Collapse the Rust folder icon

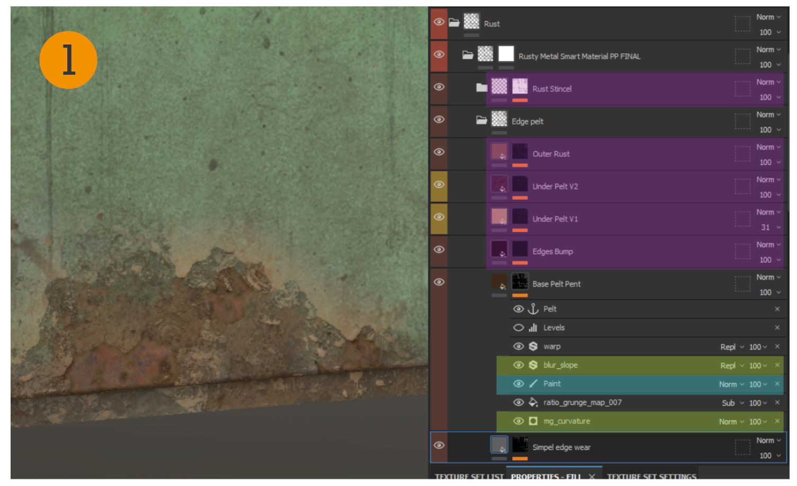(x=454, y=23)
